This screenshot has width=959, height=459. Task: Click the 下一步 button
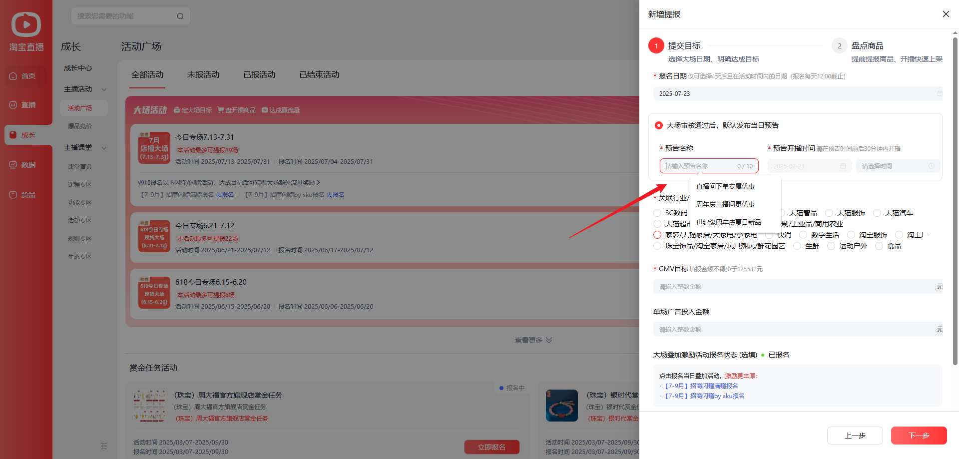pos(919,436)
